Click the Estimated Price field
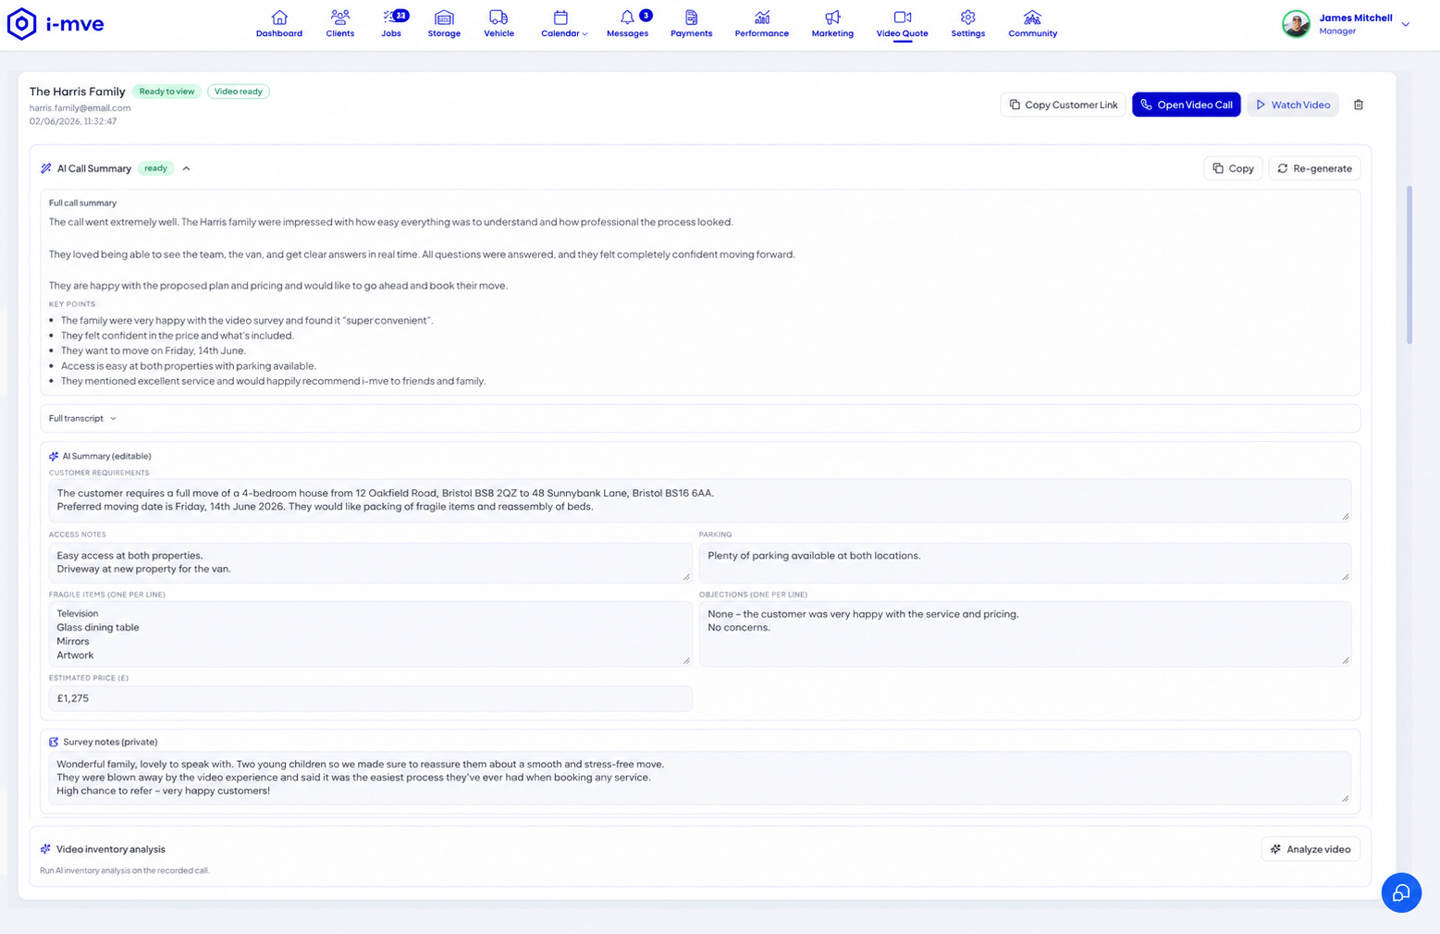1440x934 pixels. pos(370,698)
